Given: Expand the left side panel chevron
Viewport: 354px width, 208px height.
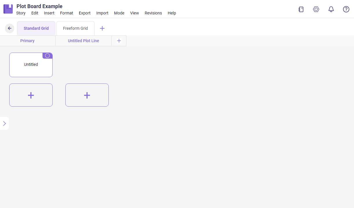Looking at the screenshot, I should click(x=4, y=123).
